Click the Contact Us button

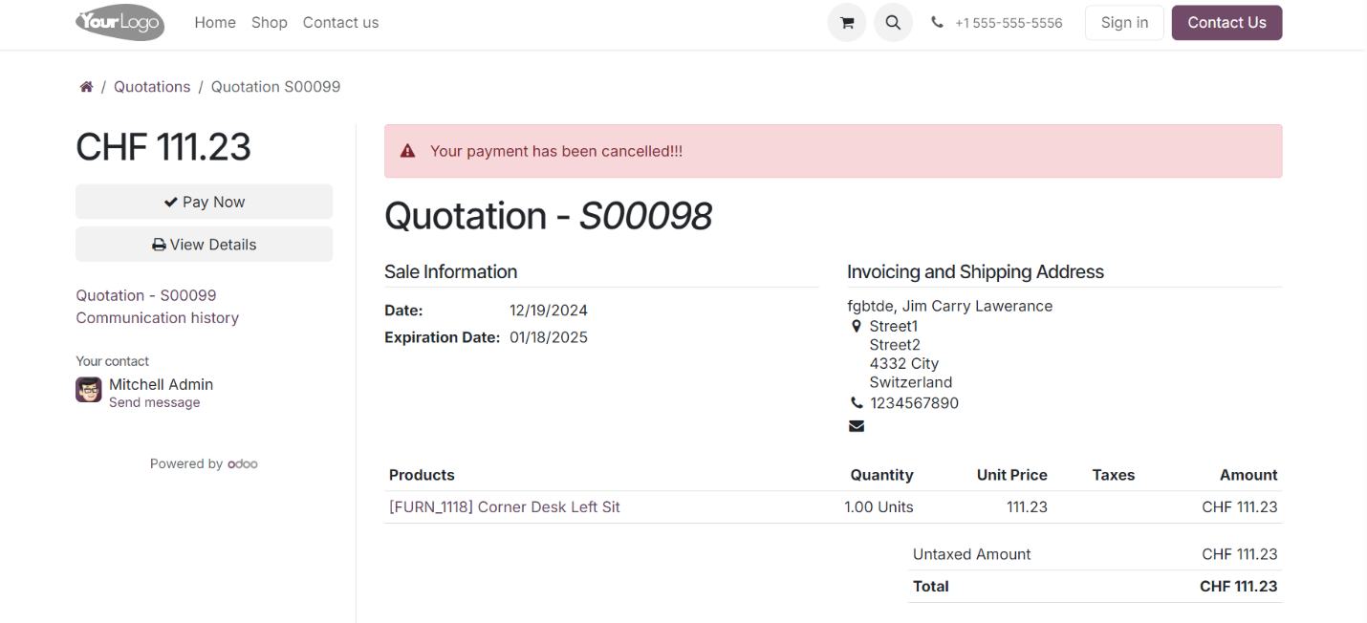(1226, 22)
